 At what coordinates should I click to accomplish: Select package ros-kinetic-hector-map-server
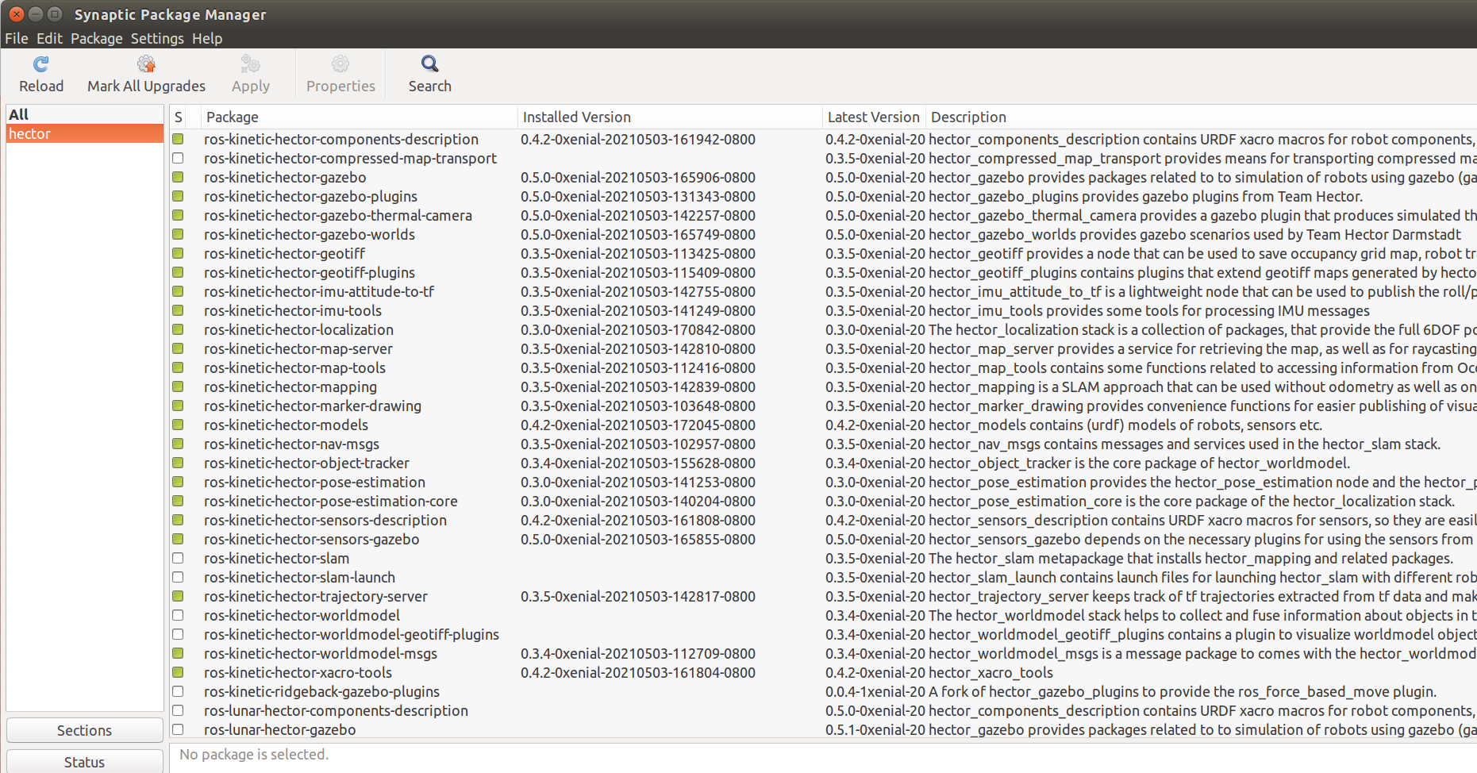tap(298, 348)
